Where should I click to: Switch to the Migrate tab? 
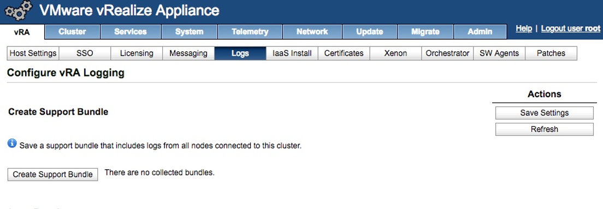click(x=425, y=32)
